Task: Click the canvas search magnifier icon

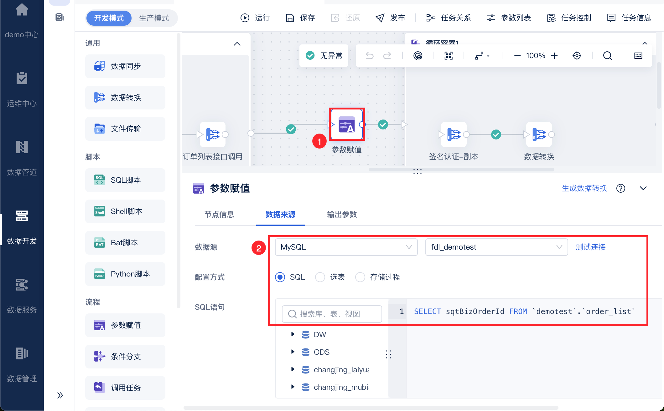Action: tap(607, 56)
